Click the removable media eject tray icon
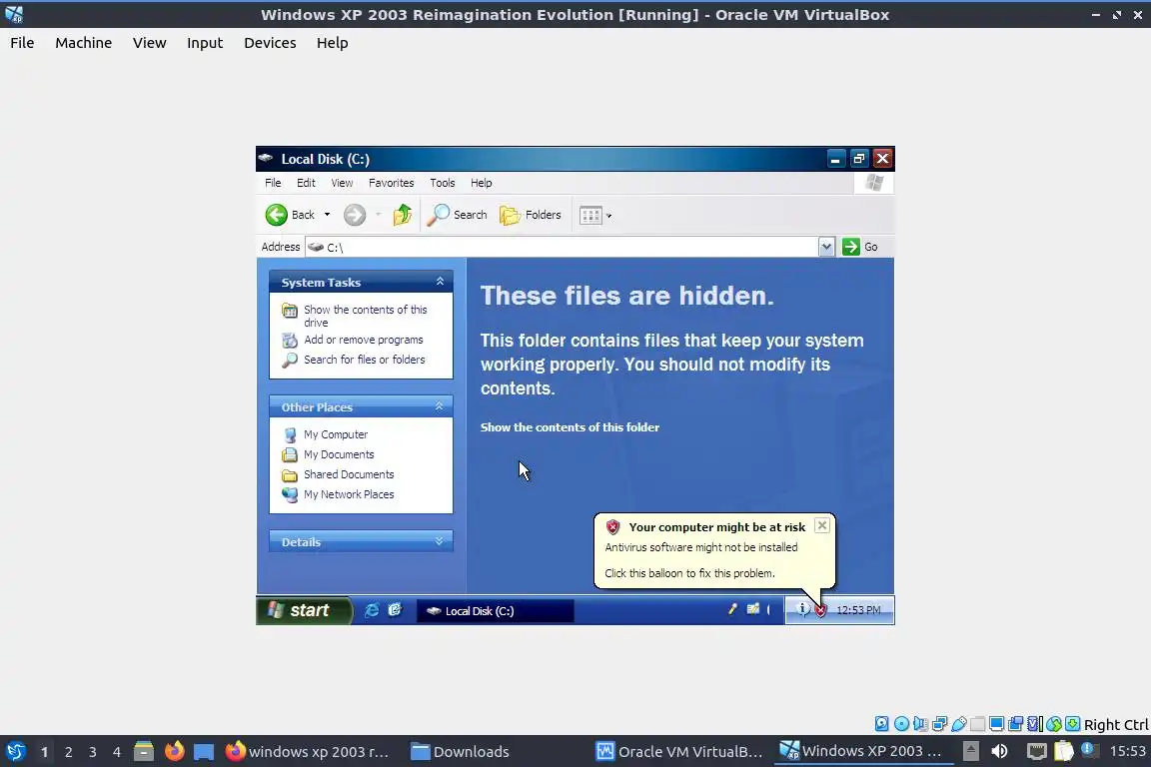Screen dimensions: 1151x767 970,751
